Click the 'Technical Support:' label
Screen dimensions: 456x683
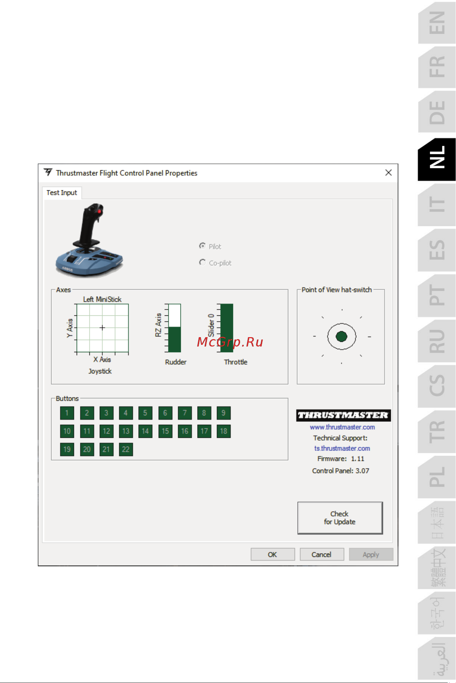point(340,438)
